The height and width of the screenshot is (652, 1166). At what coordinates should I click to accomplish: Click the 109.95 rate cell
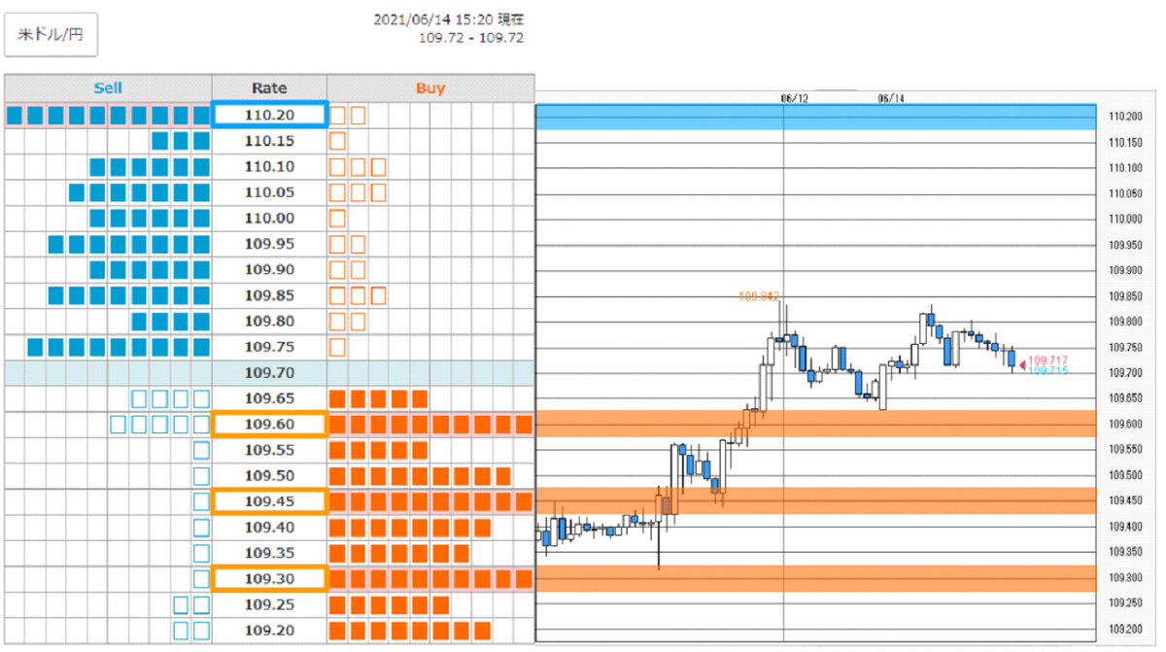point(269,244)
